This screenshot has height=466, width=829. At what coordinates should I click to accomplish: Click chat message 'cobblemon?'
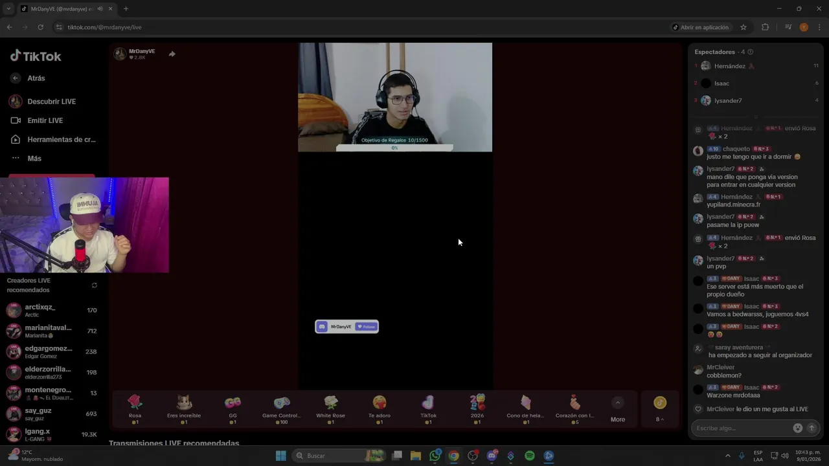(724, 375)
